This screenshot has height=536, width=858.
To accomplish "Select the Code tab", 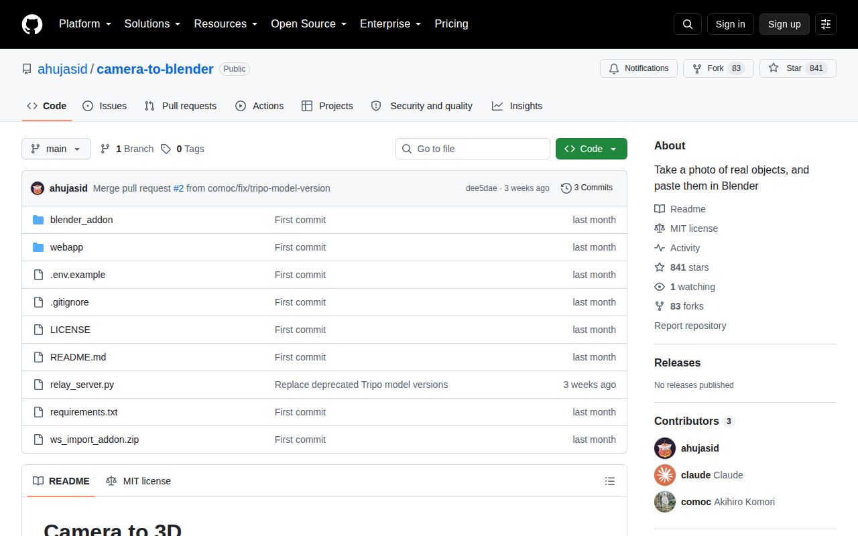I will (47, 106).
